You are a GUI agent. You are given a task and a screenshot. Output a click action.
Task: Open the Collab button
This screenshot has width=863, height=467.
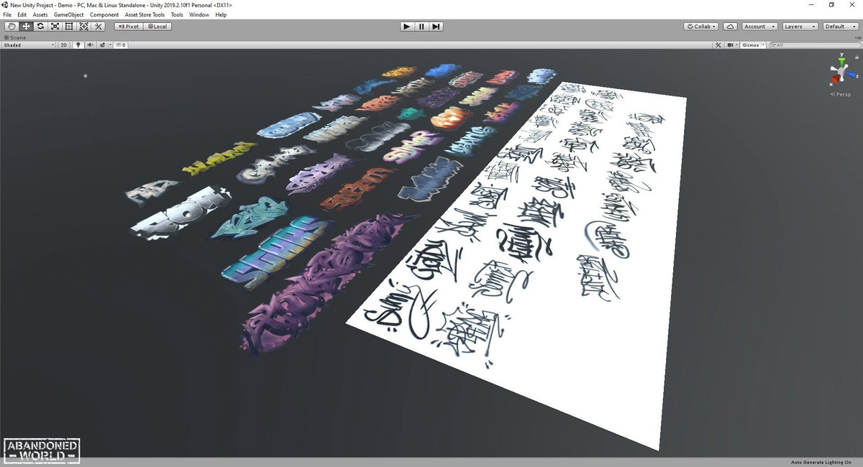pos(701,27)
